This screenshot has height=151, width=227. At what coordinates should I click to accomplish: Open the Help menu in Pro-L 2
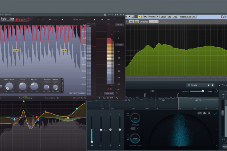click(x=108, y=19)
